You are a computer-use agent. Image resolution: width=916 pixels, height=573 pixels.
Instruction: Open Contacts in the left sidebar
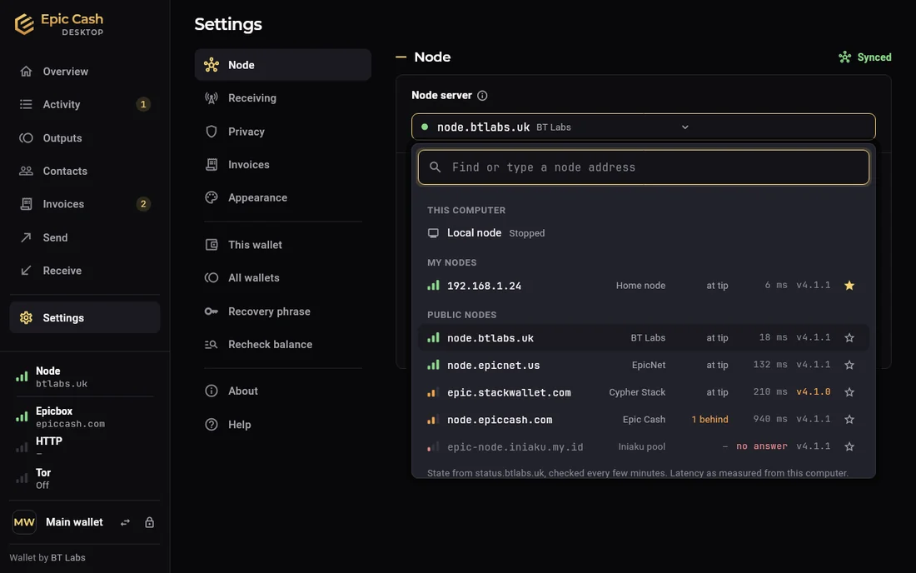point(85,171)
